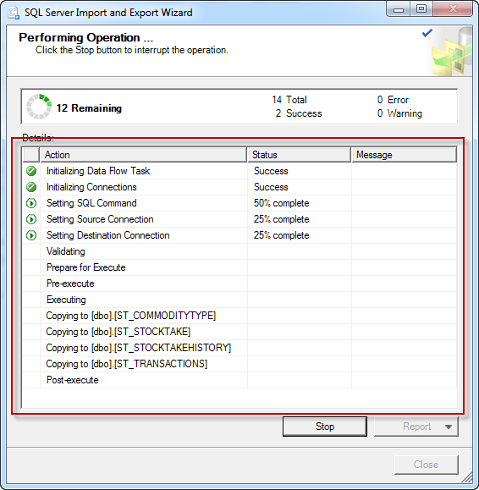Click the Status column header
The width and height of the screenshot is (479, 490).
299,155
